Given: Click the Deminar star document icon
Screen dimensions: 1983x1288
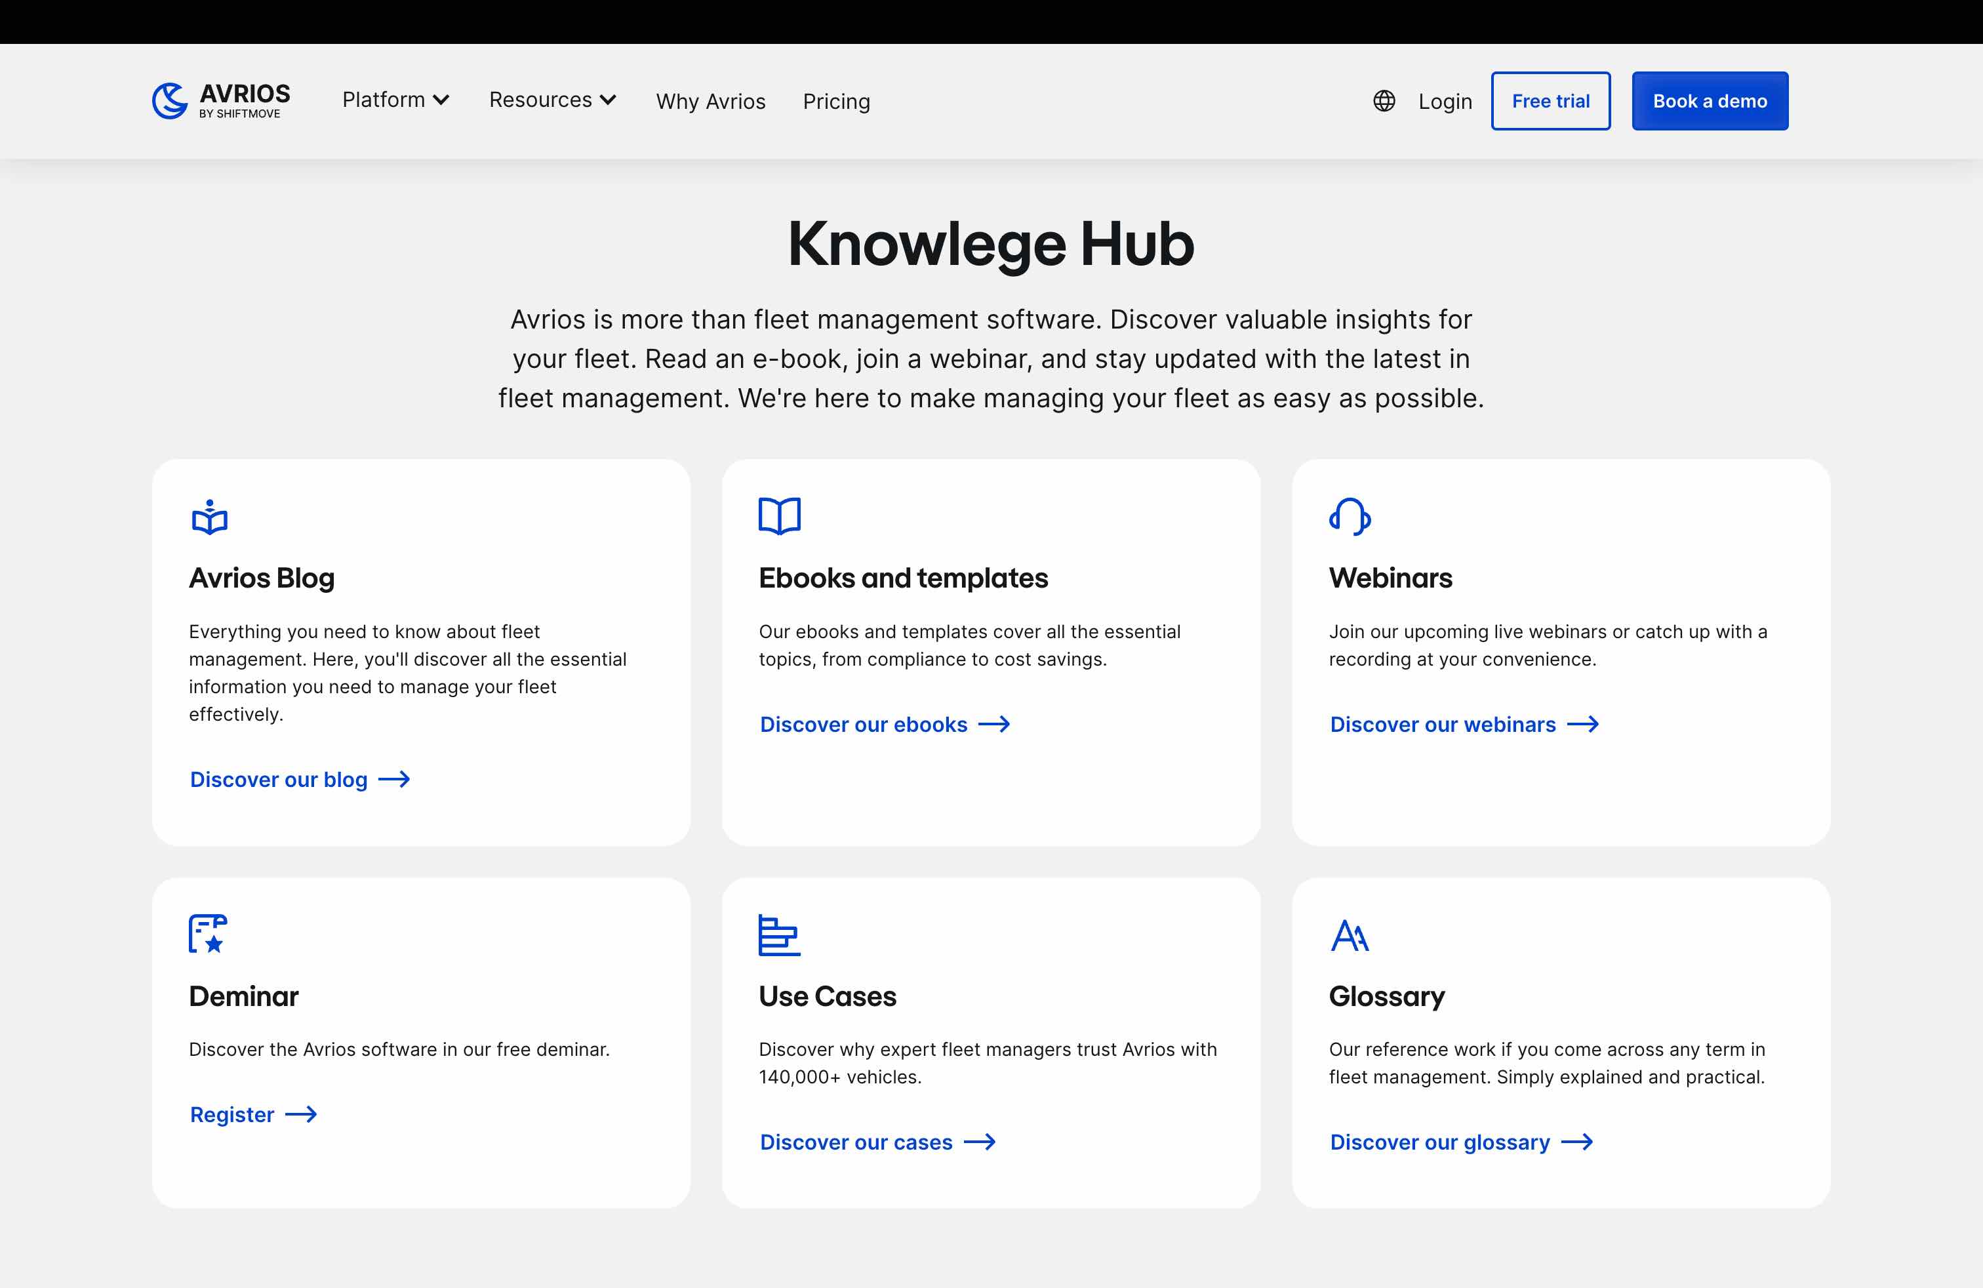Looking at the screenshot, I should (x=207, y=934).
